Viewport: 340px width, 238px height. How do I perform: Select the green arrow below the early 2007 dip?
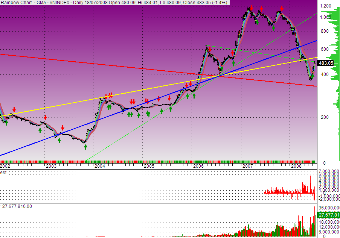click(257, 23)
